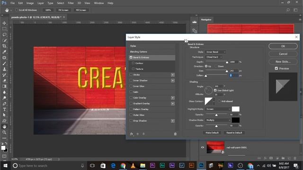Select the Eyedropper tool

point(4,52)
